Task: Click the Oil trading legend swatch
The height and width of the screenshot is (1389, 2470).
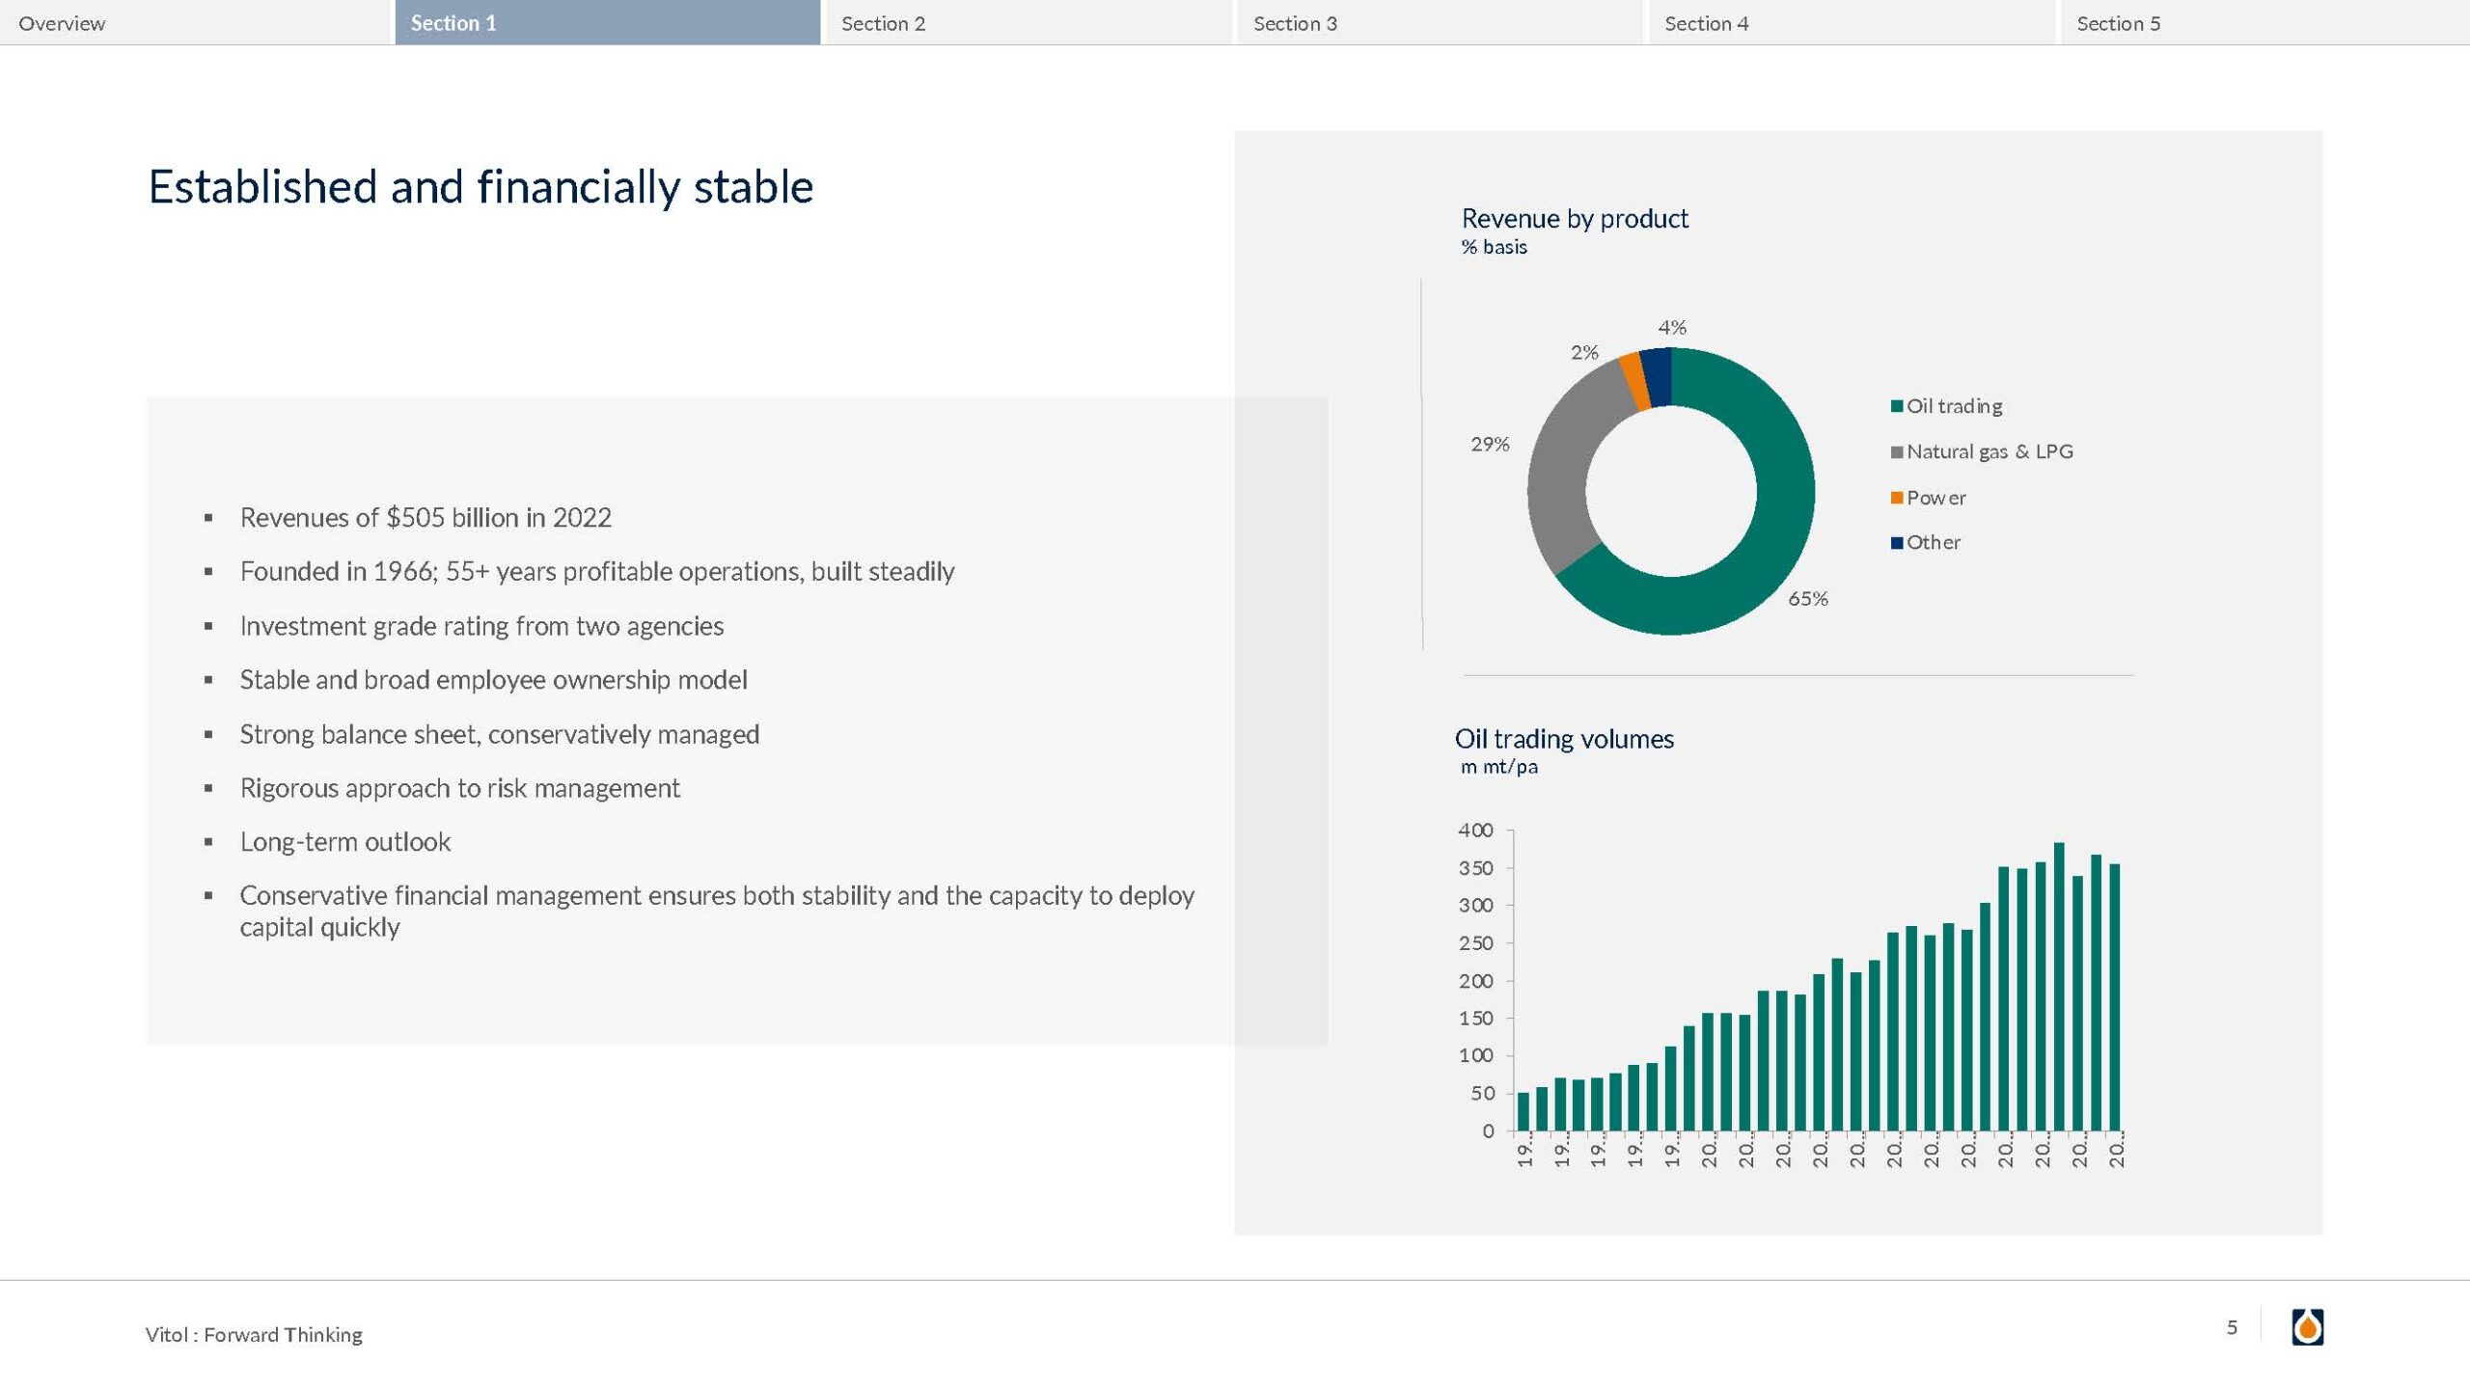Action: [x=1897, y=406]
